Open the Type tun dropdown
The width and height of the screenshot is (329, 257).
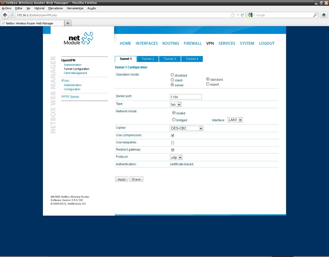tap(176, 104)
